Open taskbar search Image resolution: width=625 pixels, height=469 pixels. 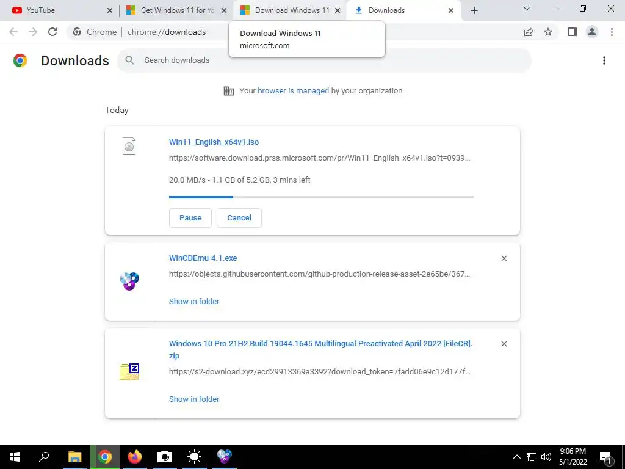pyautogui.click(x=44, y=457)
